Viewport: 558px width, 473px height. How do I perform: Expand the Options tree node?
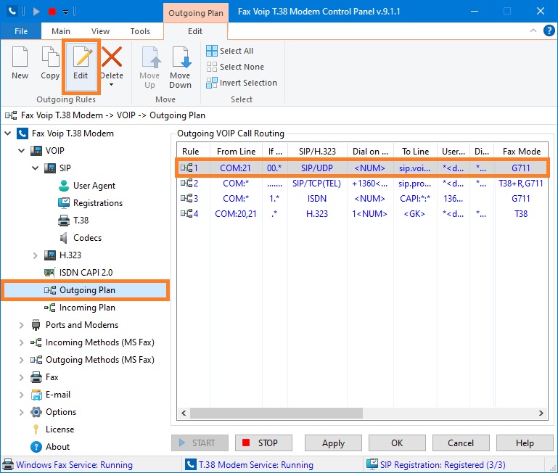click(21, 412)
